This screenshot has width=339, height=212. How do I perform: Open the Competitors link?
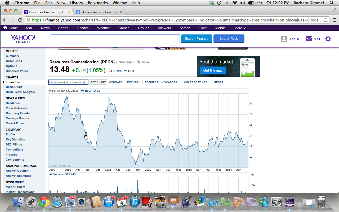pos(15,149)
